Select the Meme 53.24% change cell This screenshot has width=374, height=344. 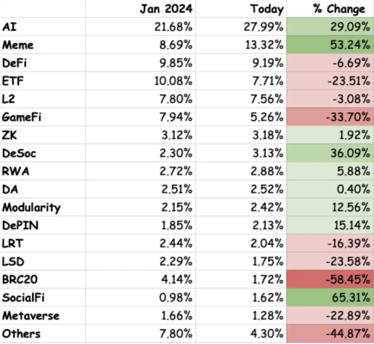point(330,45)
